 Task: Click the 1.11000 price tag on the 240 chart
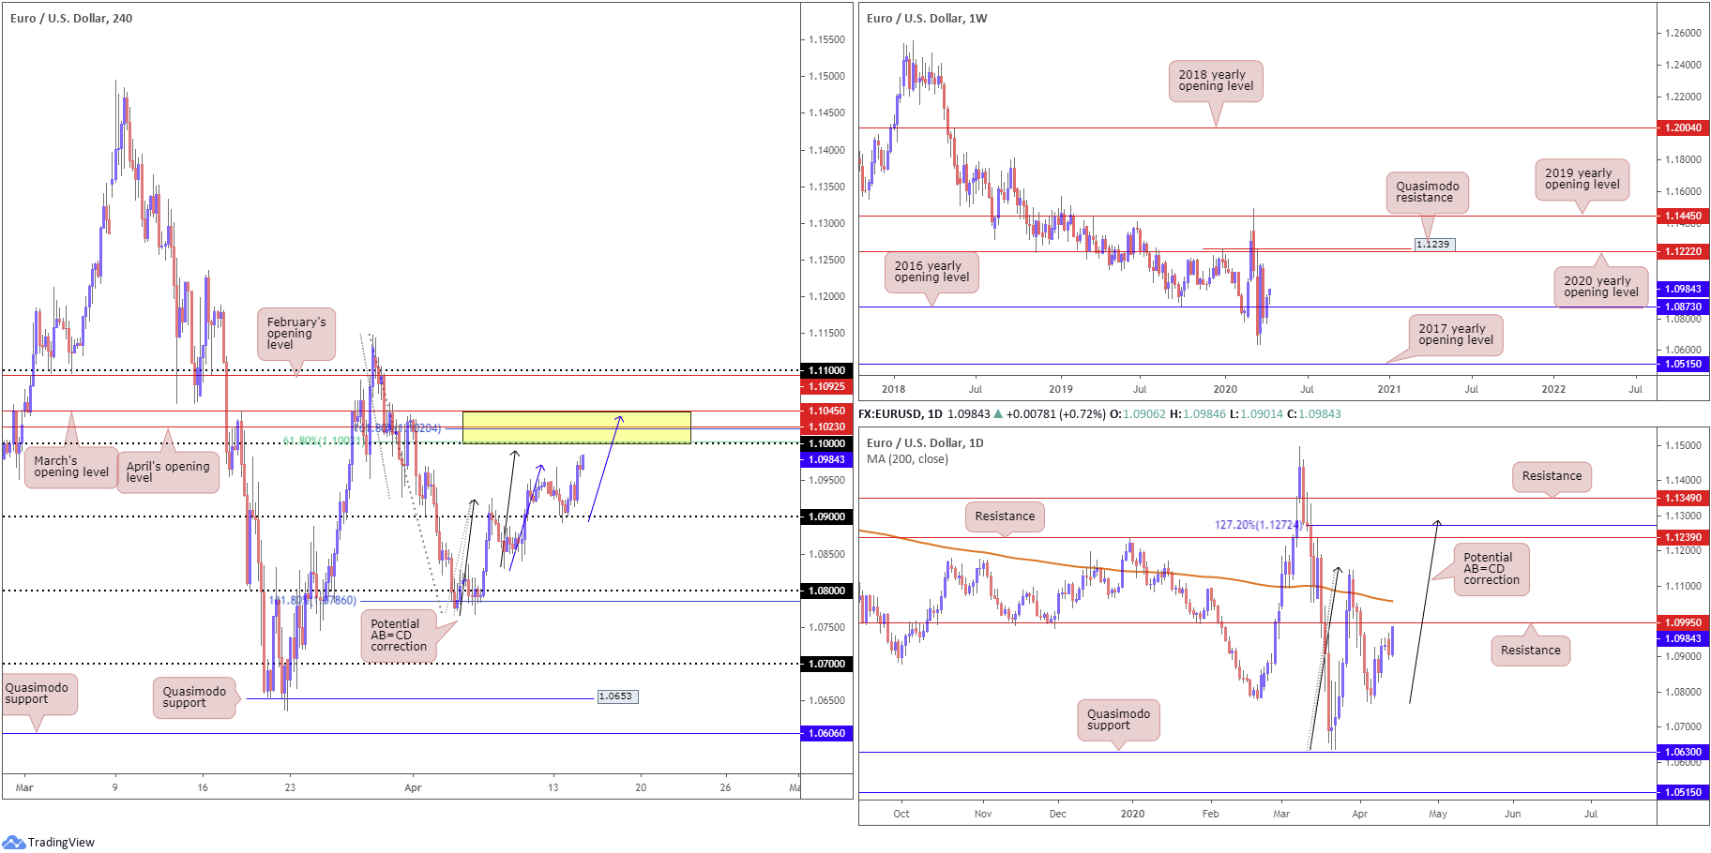pyautogui.click(x=826, y=370)
